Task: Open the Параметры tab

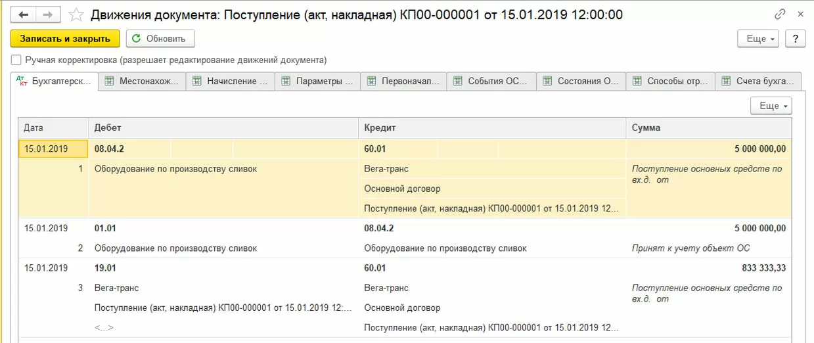Action: coord(325,81)
